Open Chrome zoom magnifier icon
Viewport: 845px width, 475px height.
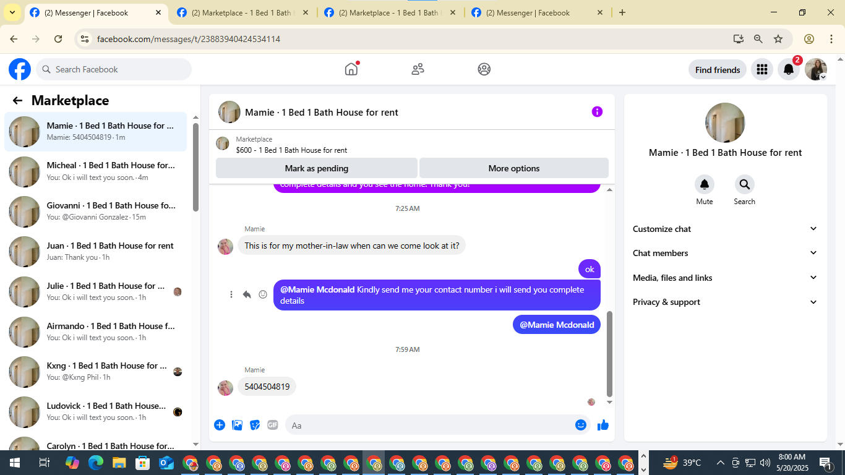coord(758,39)
